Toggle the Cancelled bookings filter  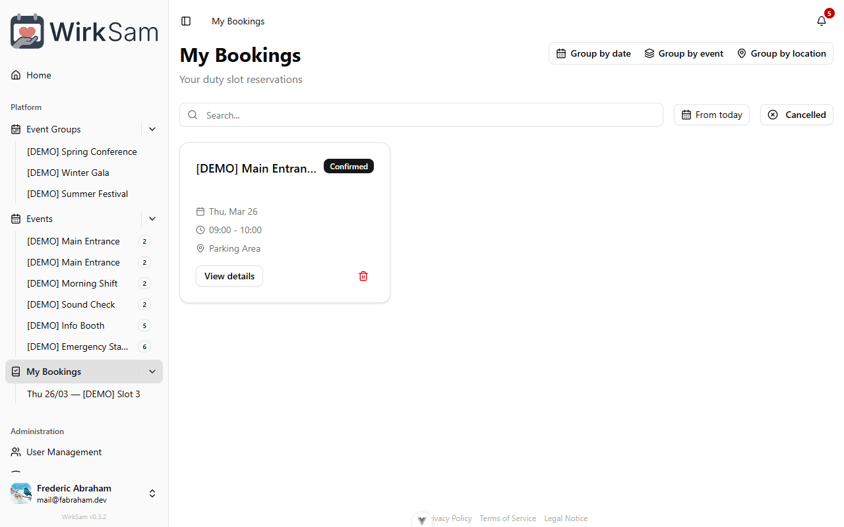point(797,115)
